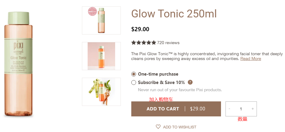
Task: Open the Read More description link
Action: coord(251,59)
